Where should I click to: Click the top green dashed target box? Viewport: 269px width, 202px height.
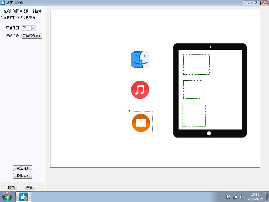[x=196, y=65]
